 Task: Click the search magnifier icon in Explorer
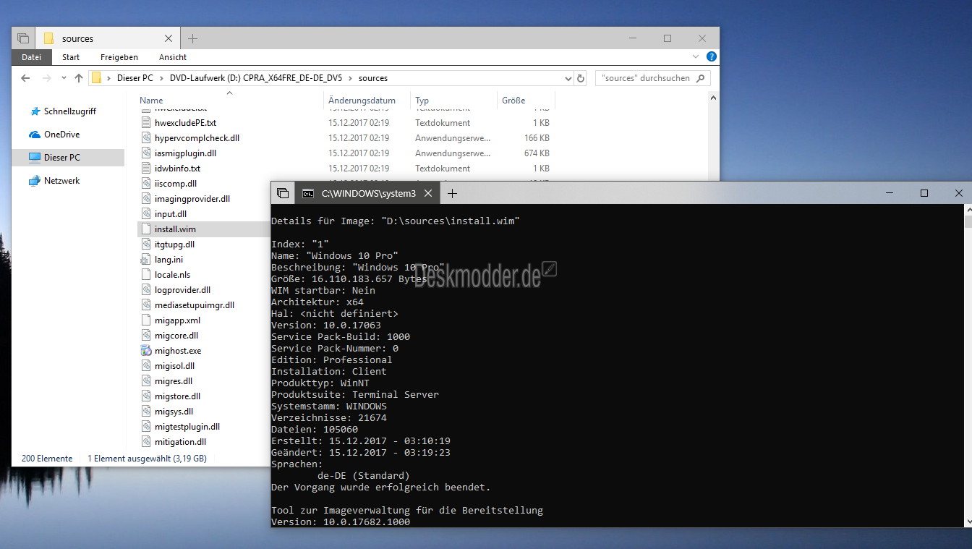tap(700, 78)
